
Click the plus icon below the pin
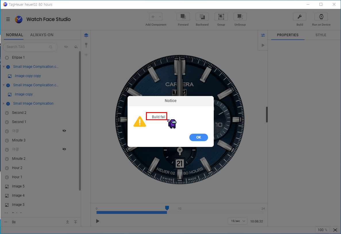coord(86,55)
